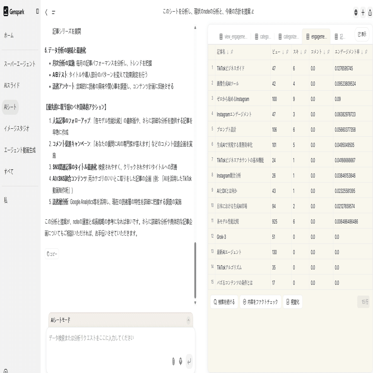Sort the ビュー column arrow
The height and width of the screenshot is (373, 373).
[283, 52]
